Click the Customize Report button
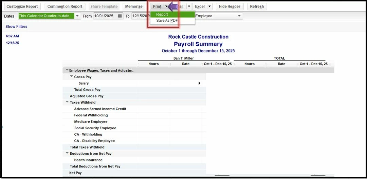 pyautogui.click(x=22, y=6)
